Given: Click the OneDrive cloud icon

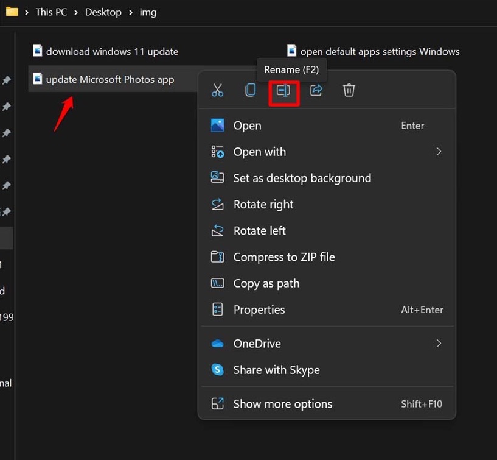Looking at the screenshot, I should 217,344.
